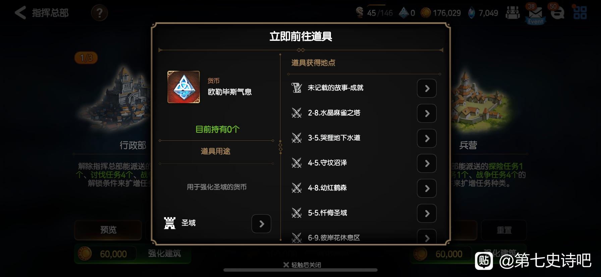The image size is (601, 277).
Task: Tap the blue crystal counter 7,049
Action: [x=483, y=13]
